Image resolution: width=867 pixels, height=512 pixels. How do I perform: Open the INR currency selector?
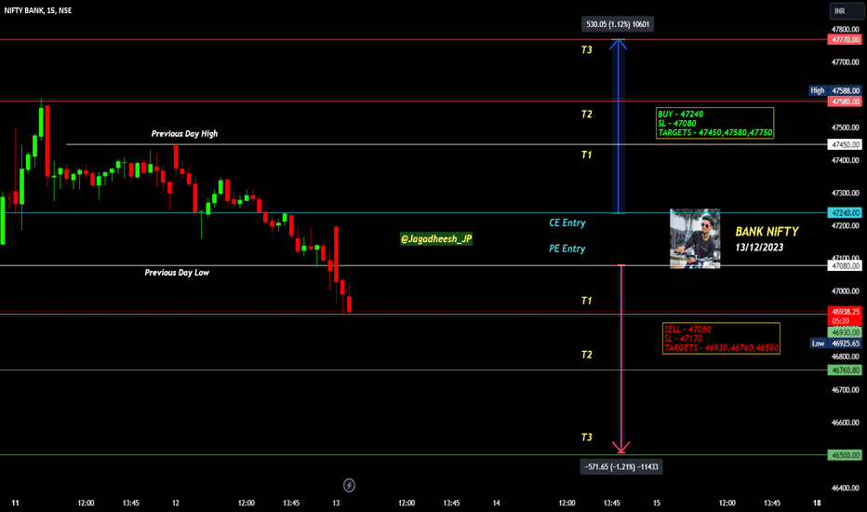[x=847, y=11]
